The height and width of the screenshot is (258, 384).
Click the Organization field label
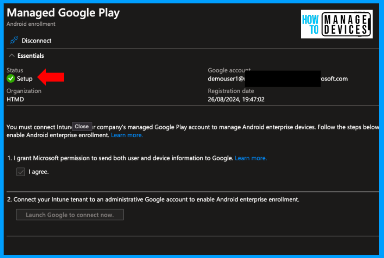(x=24, y=91)
